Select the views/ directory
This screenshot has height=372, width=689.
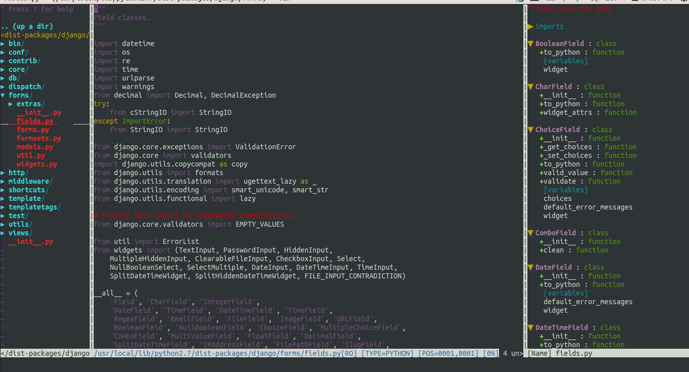pyautogui.click(x=21, y=233)
